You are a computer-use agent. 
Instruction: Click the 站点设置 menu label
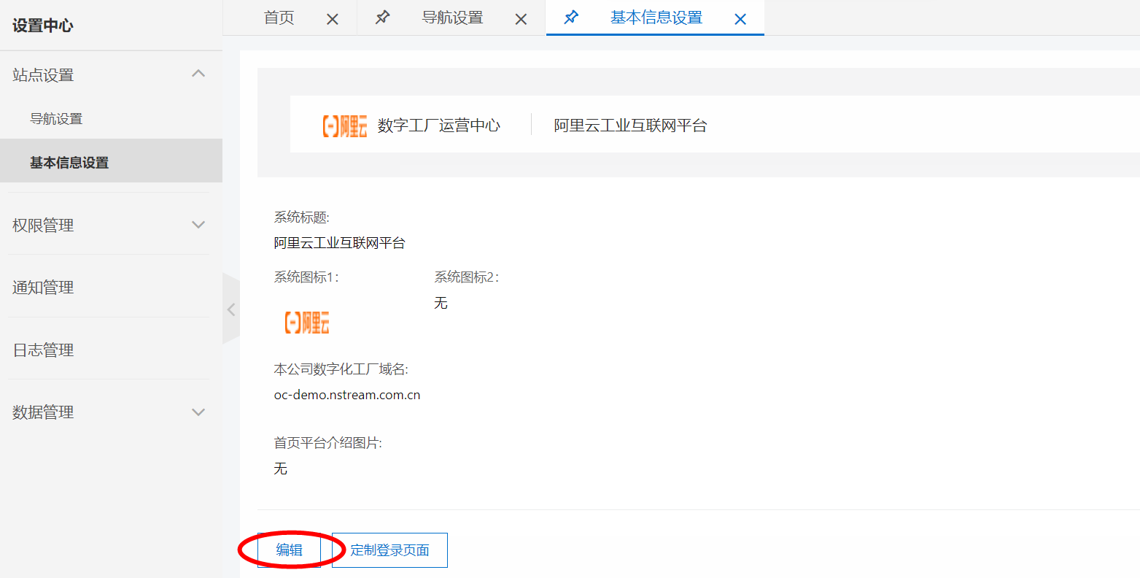point(43,75)
